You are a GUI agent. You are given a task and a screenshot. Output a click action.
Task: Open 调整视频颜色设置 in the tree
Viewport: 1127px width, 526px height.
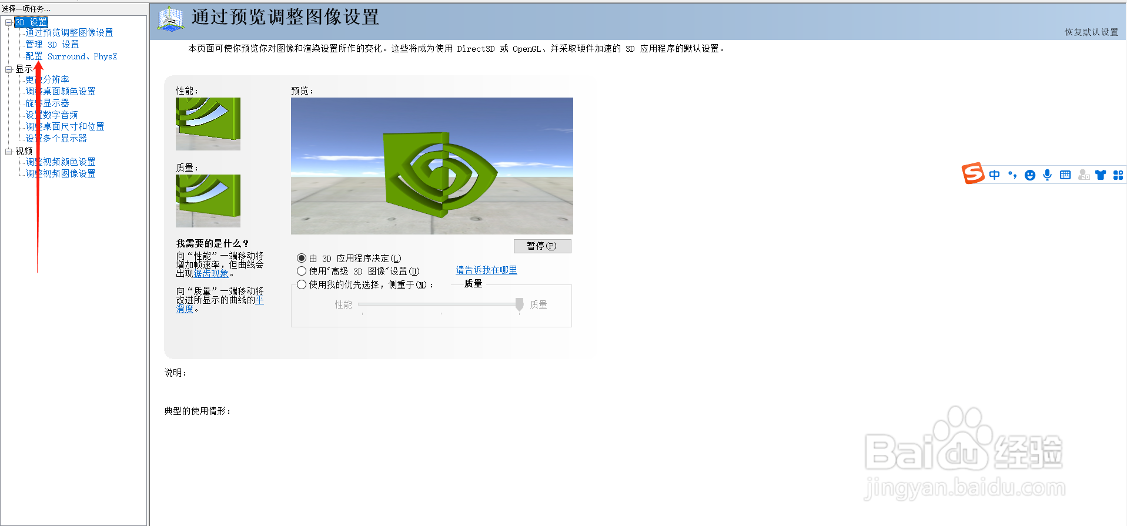pos(60,162)
